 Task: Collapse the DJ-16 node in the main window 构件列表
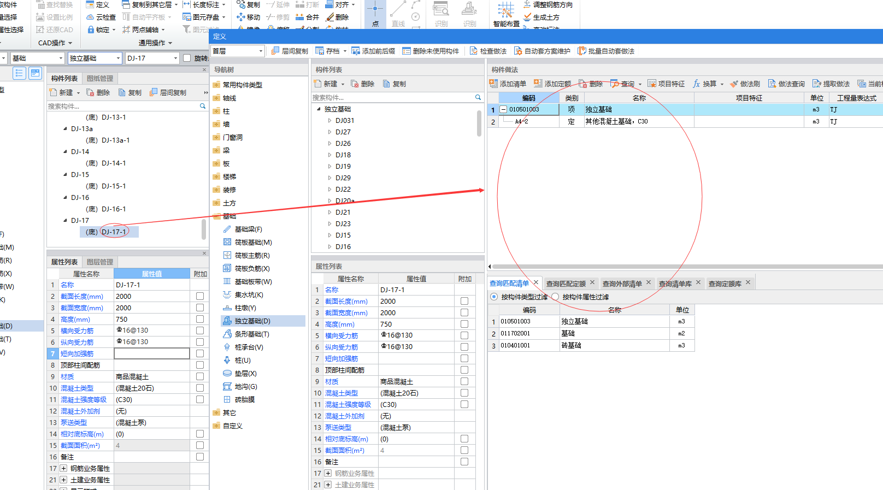(x=66, y=197)
